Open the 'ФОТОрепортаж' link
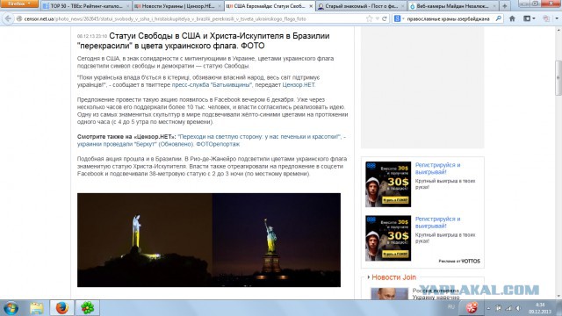The width and height of the screenshot is (562, 316). tap(218, 144)
